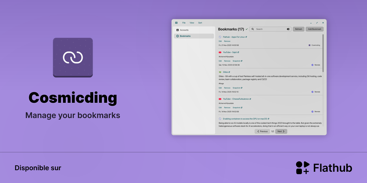The height and width of the screenshot is (183, 367).
Task: Open Snapshot of YouTube - Sajid bookmark
Action: pyautogui.click(x=237, y=61)
